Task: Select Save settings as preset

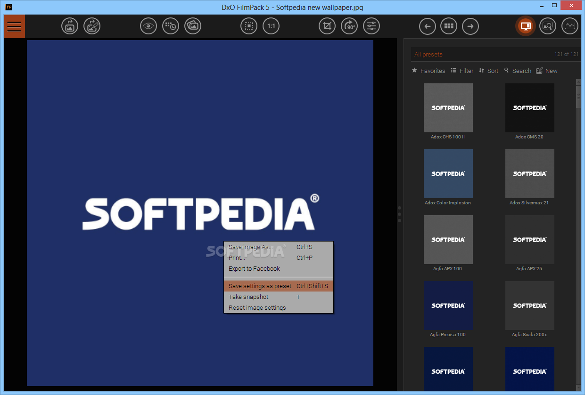Action: click(x=279, y=286)
